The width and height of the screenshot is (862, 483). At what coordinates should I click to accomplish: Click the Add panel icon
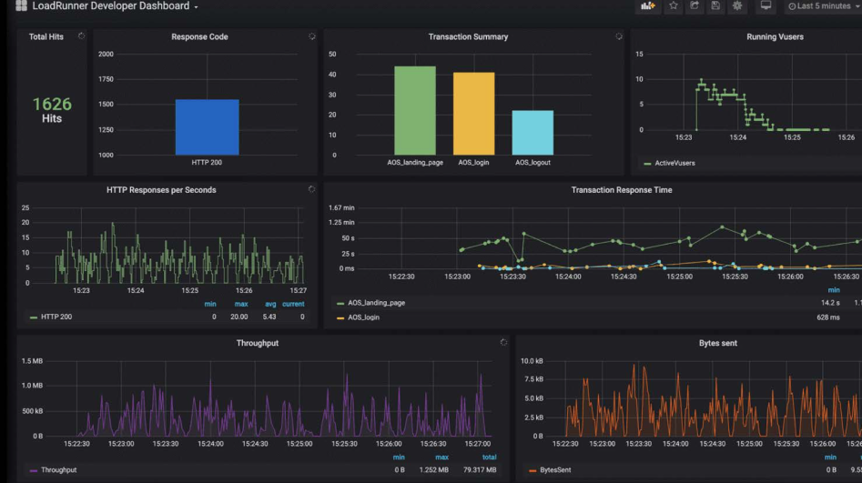(648, 6)
